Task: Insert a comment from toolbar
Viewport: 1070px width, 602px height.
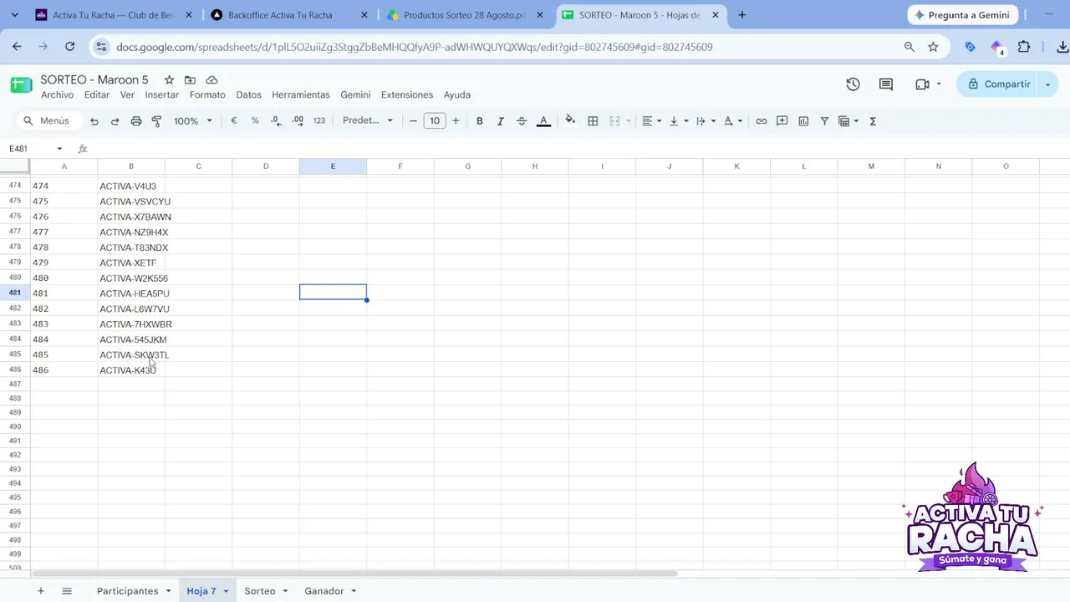Action: tap(782, 121)
